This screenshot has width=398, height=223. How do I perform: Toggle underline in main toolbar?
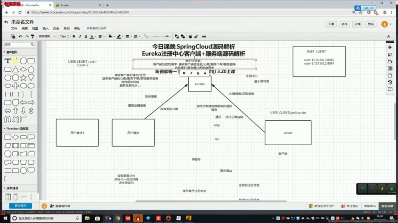[86, 37]
